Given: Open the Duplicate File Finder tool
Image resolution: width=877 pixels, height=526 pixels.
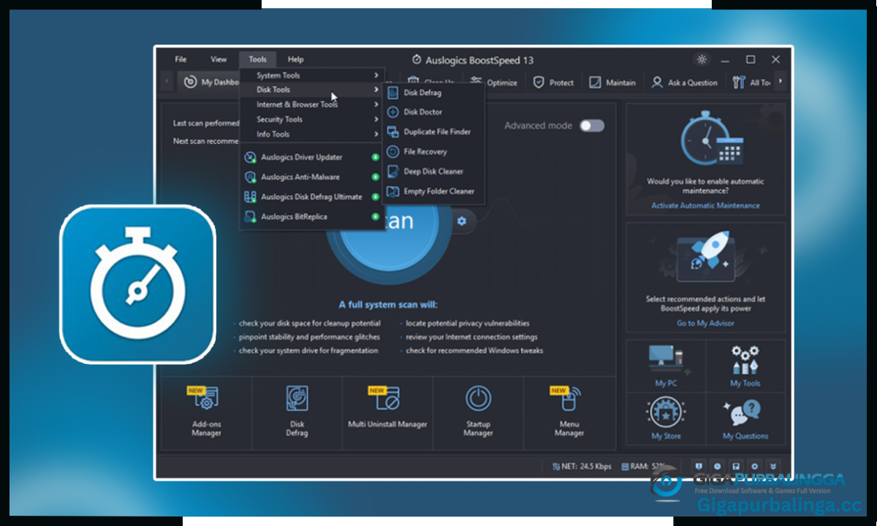Looking at the screenshot, I should (433, 132).
